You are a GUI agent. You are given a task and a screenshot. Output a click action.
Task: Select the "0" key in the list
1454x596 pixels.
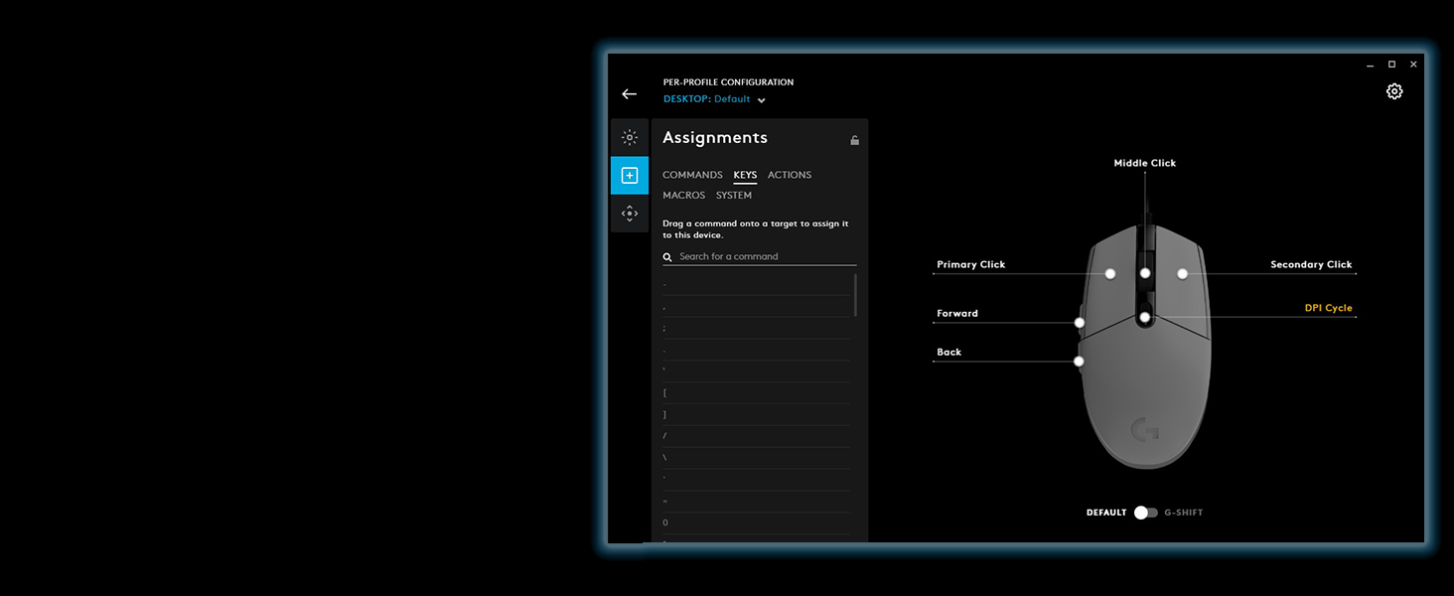(665, 522)
